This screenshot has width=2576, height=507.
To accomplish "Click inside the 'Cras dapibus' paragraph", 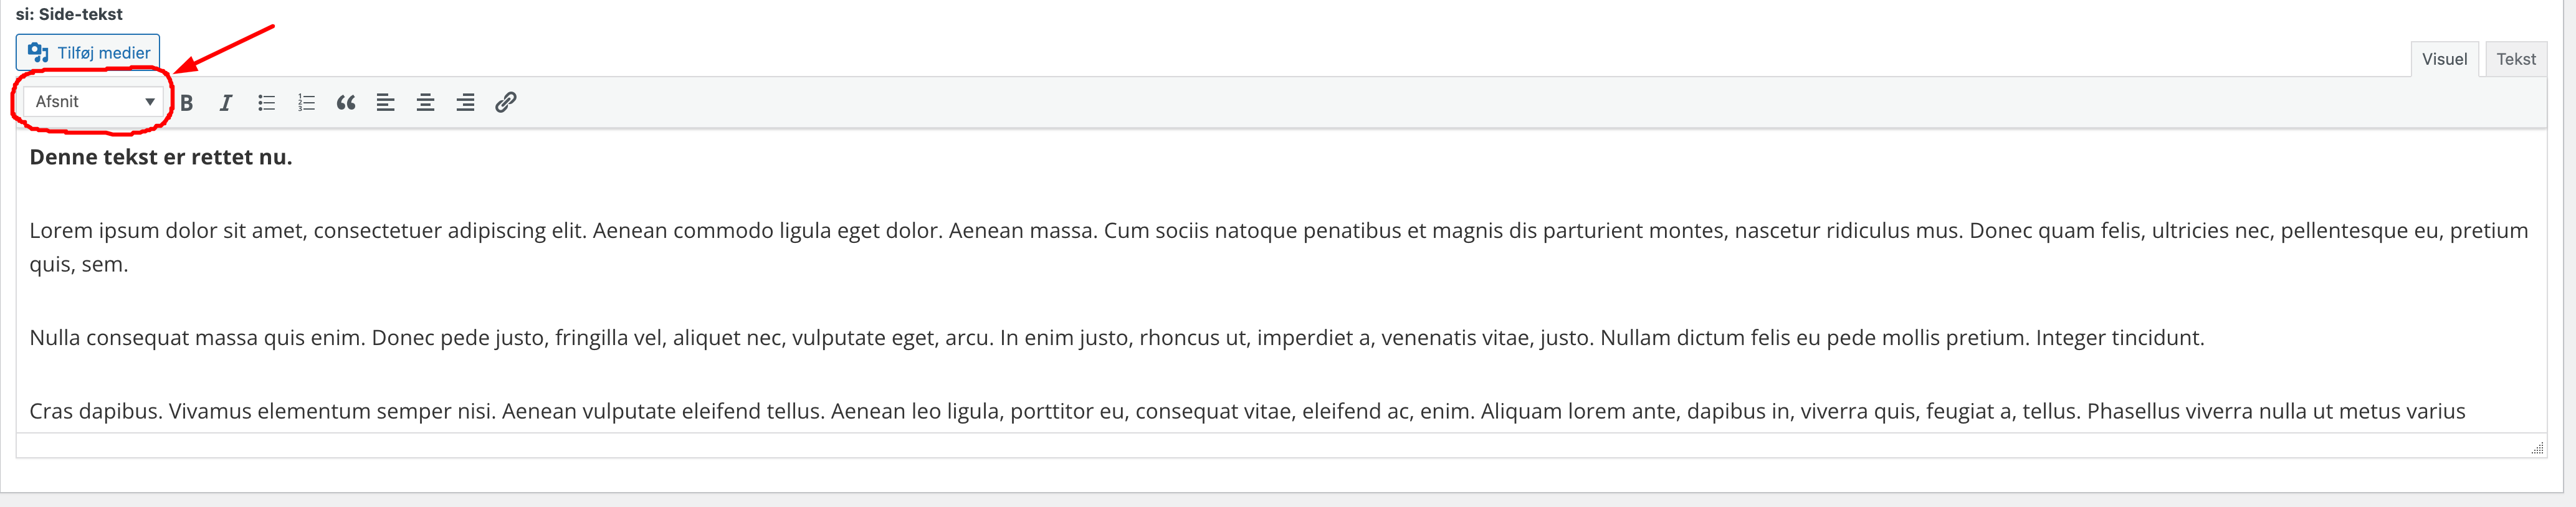I will 1247,411.
